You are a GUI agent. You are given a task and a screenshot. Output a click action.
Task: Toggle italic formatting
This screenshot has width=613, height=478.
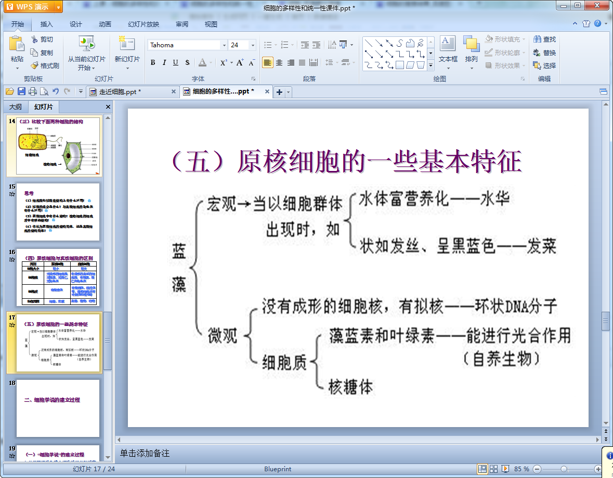pos(164,62)
